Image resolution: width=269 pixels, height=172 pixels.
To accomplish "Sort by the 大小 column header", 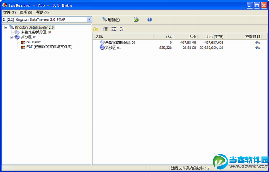I will (x=186, y=37).
